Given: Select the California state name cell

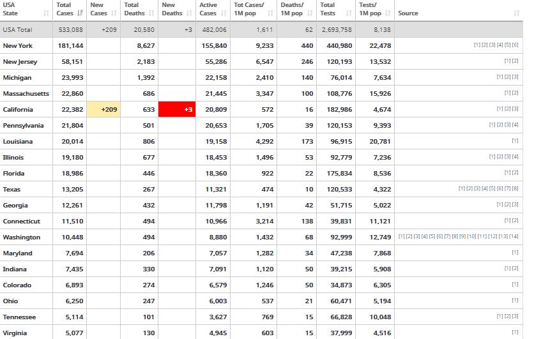Looking at the screenshot, I should [19, 110].
